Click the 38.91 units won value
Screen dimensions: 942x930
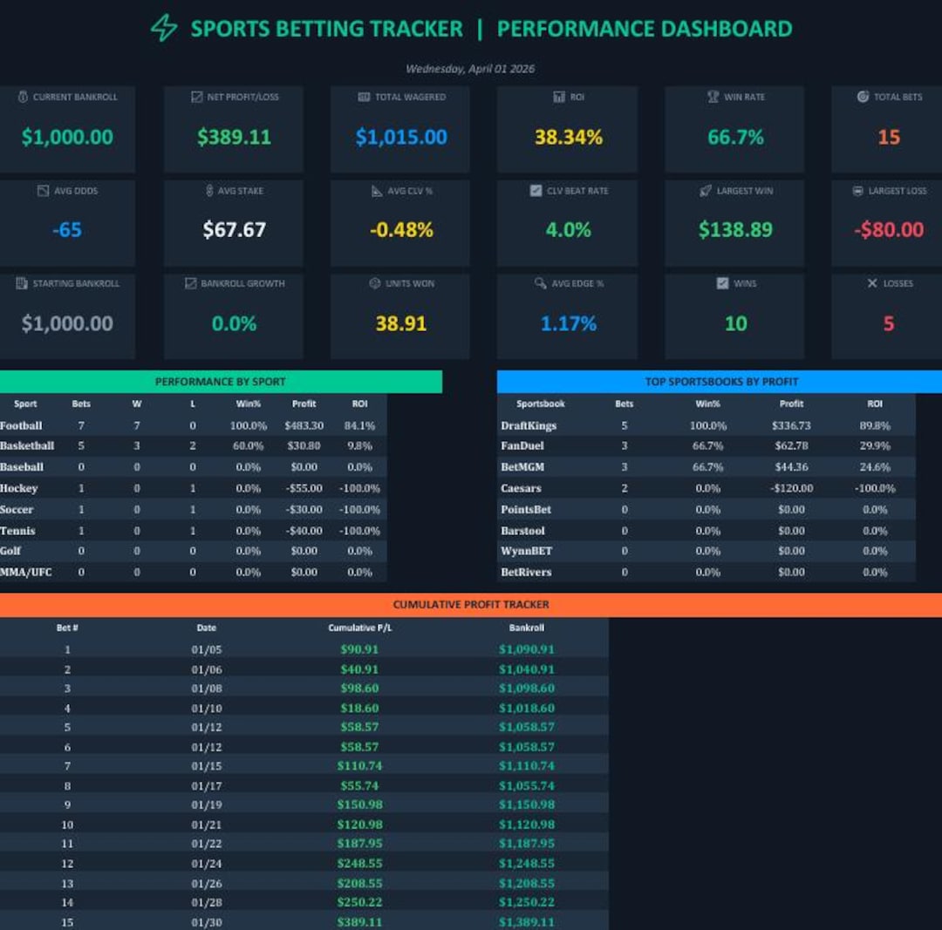401,324
